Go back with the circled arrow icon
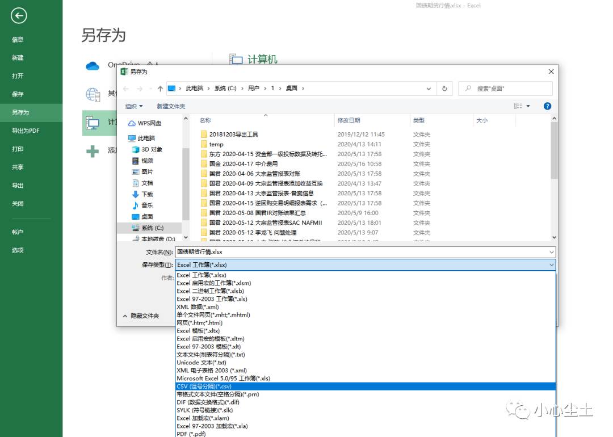613x437 pixels. pyautogui.click(x=19, y=16)
